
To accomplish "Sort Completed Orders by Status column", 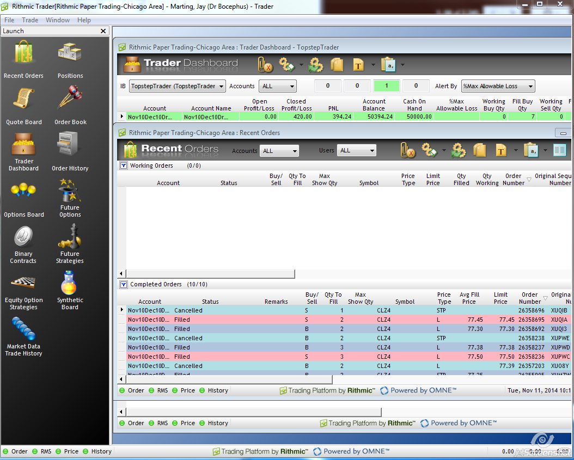I will pyautogui.click(x=210, y=302).
